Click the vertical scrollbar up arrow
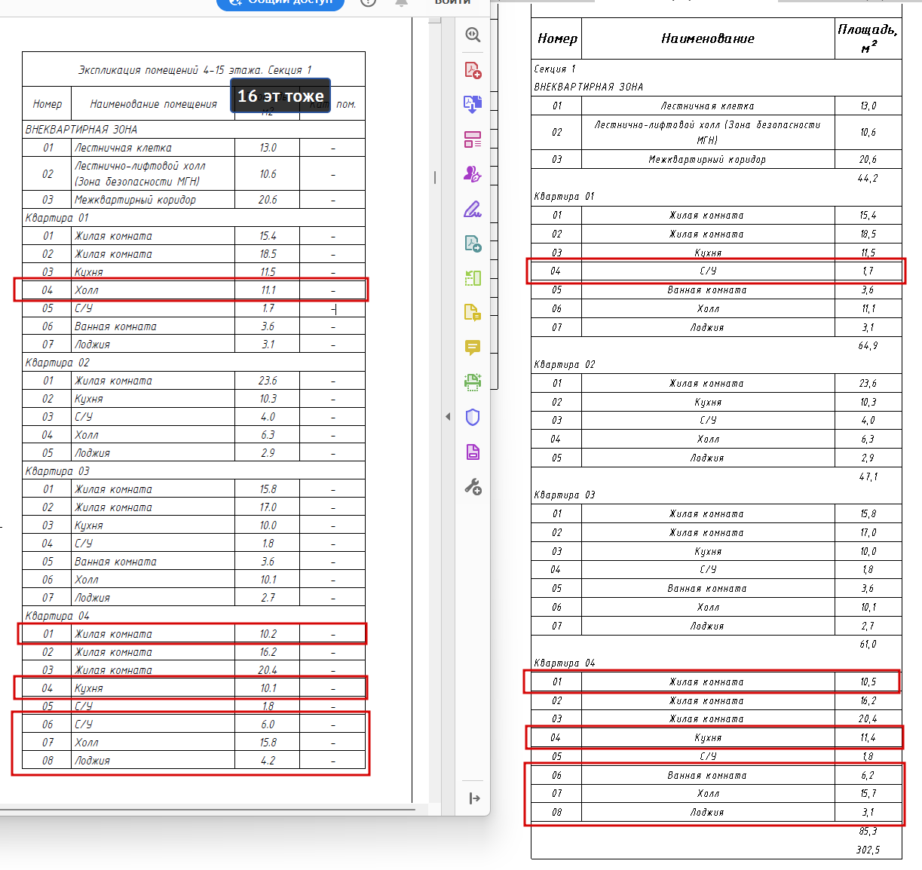This screenshot has height=870, width=922. tap(435, 20)
